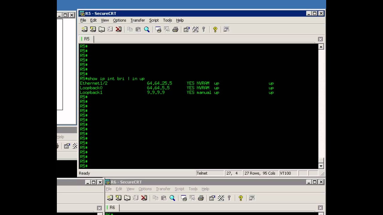Click the Connect icon in R6 toolbar
383x215 pixels.
click(110, 198)
